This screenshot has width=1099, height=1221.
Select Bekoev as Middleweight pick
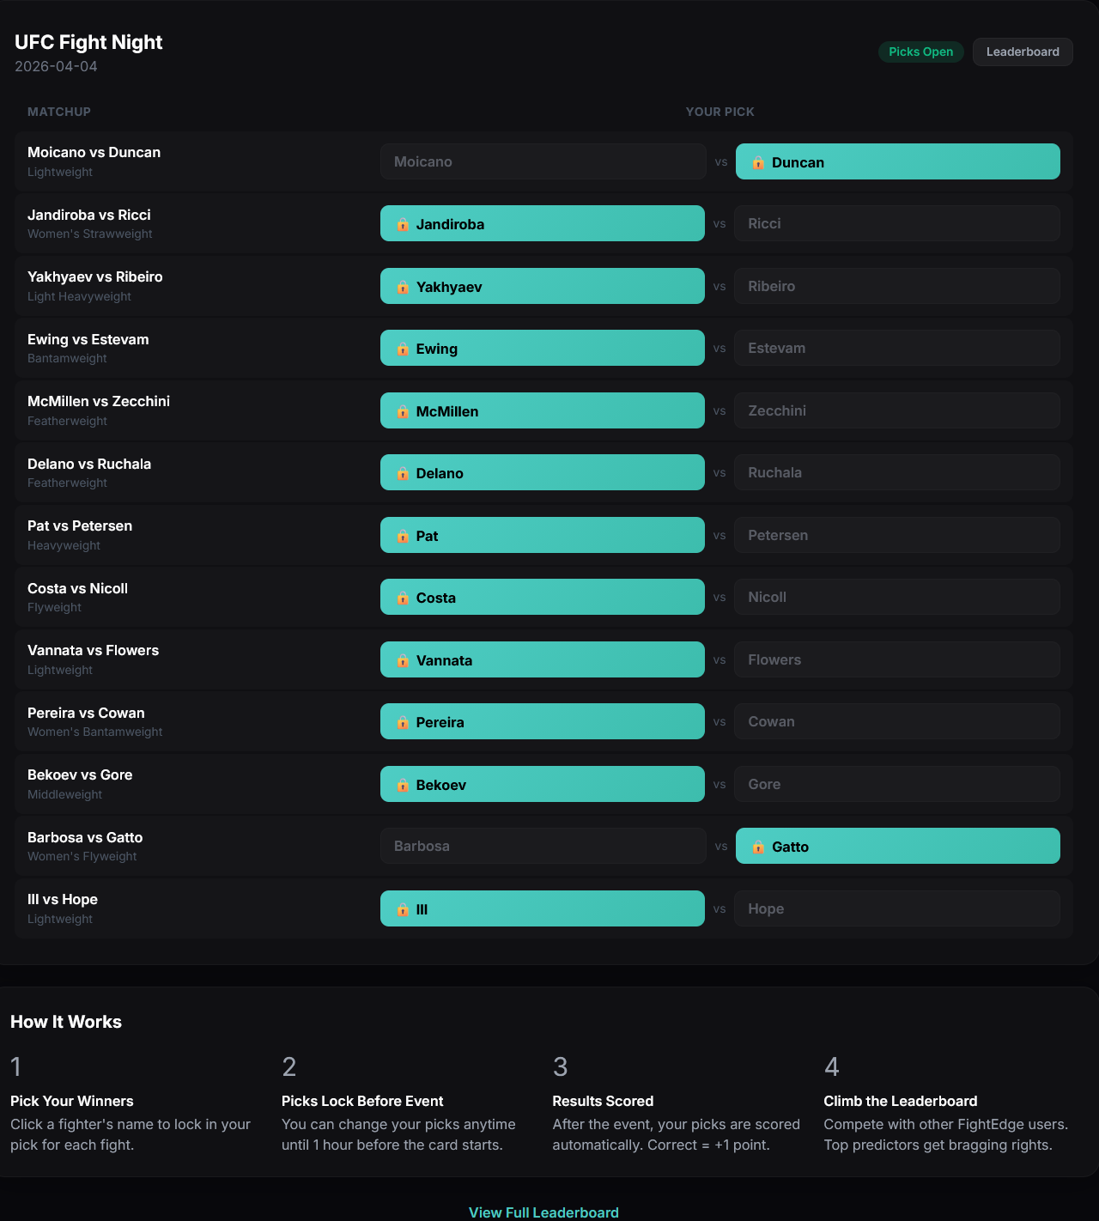[x=543, y=784]
